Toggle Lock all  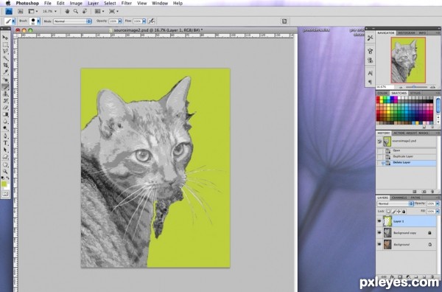click(404, 212)
